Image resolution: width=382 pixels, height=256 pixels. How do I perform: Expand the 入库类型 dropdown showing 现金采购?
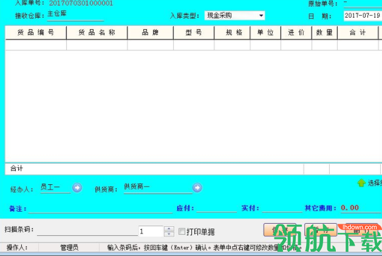(x=261, y=16)
